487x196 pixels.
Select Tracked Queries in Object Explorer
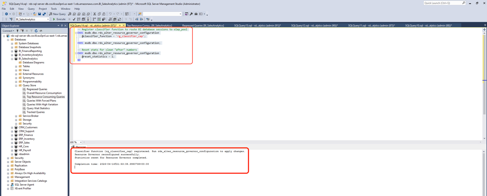click(x=36, y=112)
